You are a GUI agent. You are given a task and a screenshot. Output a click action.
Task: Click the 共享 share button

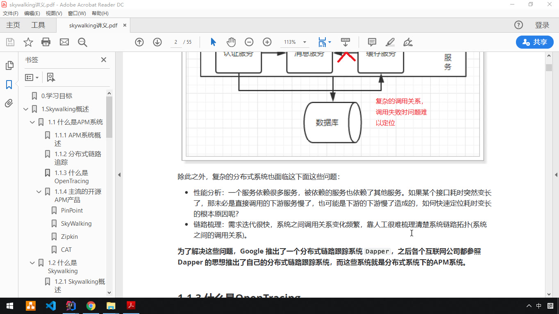(x=534, y=42)
